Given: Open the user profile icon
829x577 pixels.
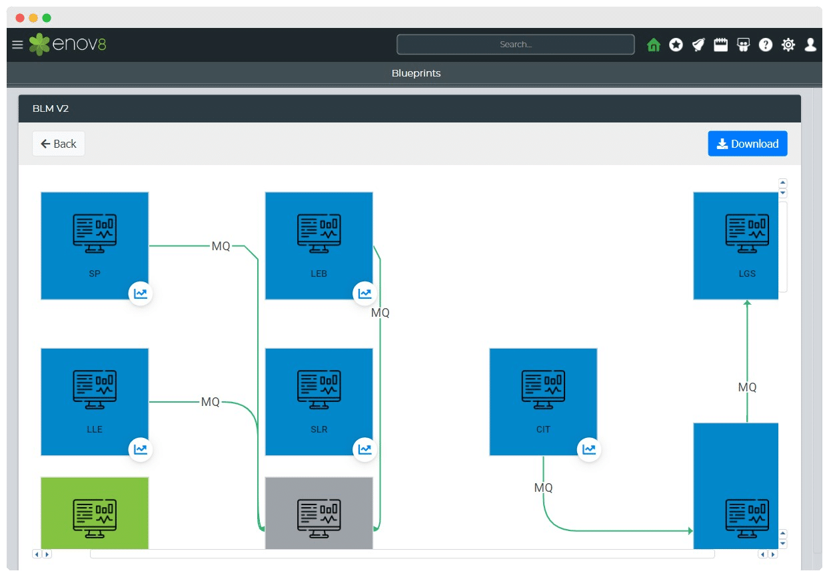Looking at the screenshot, I should (810, 45).
